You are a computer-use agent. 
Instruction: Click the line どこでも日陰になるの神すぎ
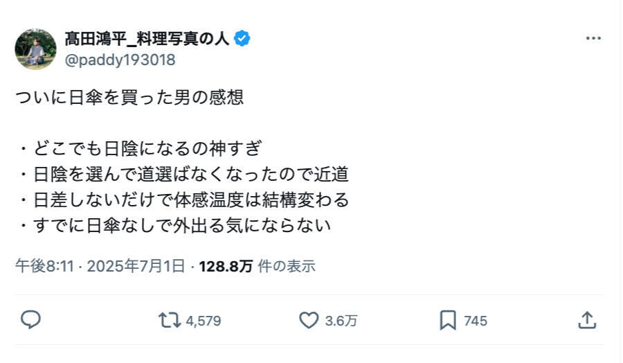(x=147, y=149)
